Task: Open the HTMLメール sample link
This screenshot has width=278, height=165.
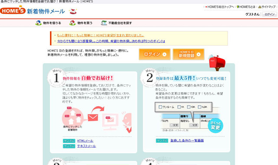Action: pyautogui.click(x=85, y=141)
